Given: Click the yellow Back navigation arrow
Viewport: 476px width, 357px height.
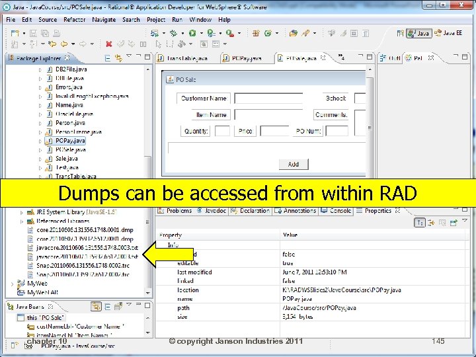Looking at the screenshot, I should pos(64,44).
